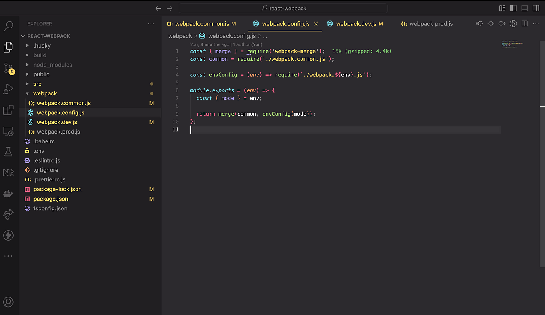
Task: Show additional views with the activity bar ellipsis
Action: pyautogui.click(x=8, y=256)
